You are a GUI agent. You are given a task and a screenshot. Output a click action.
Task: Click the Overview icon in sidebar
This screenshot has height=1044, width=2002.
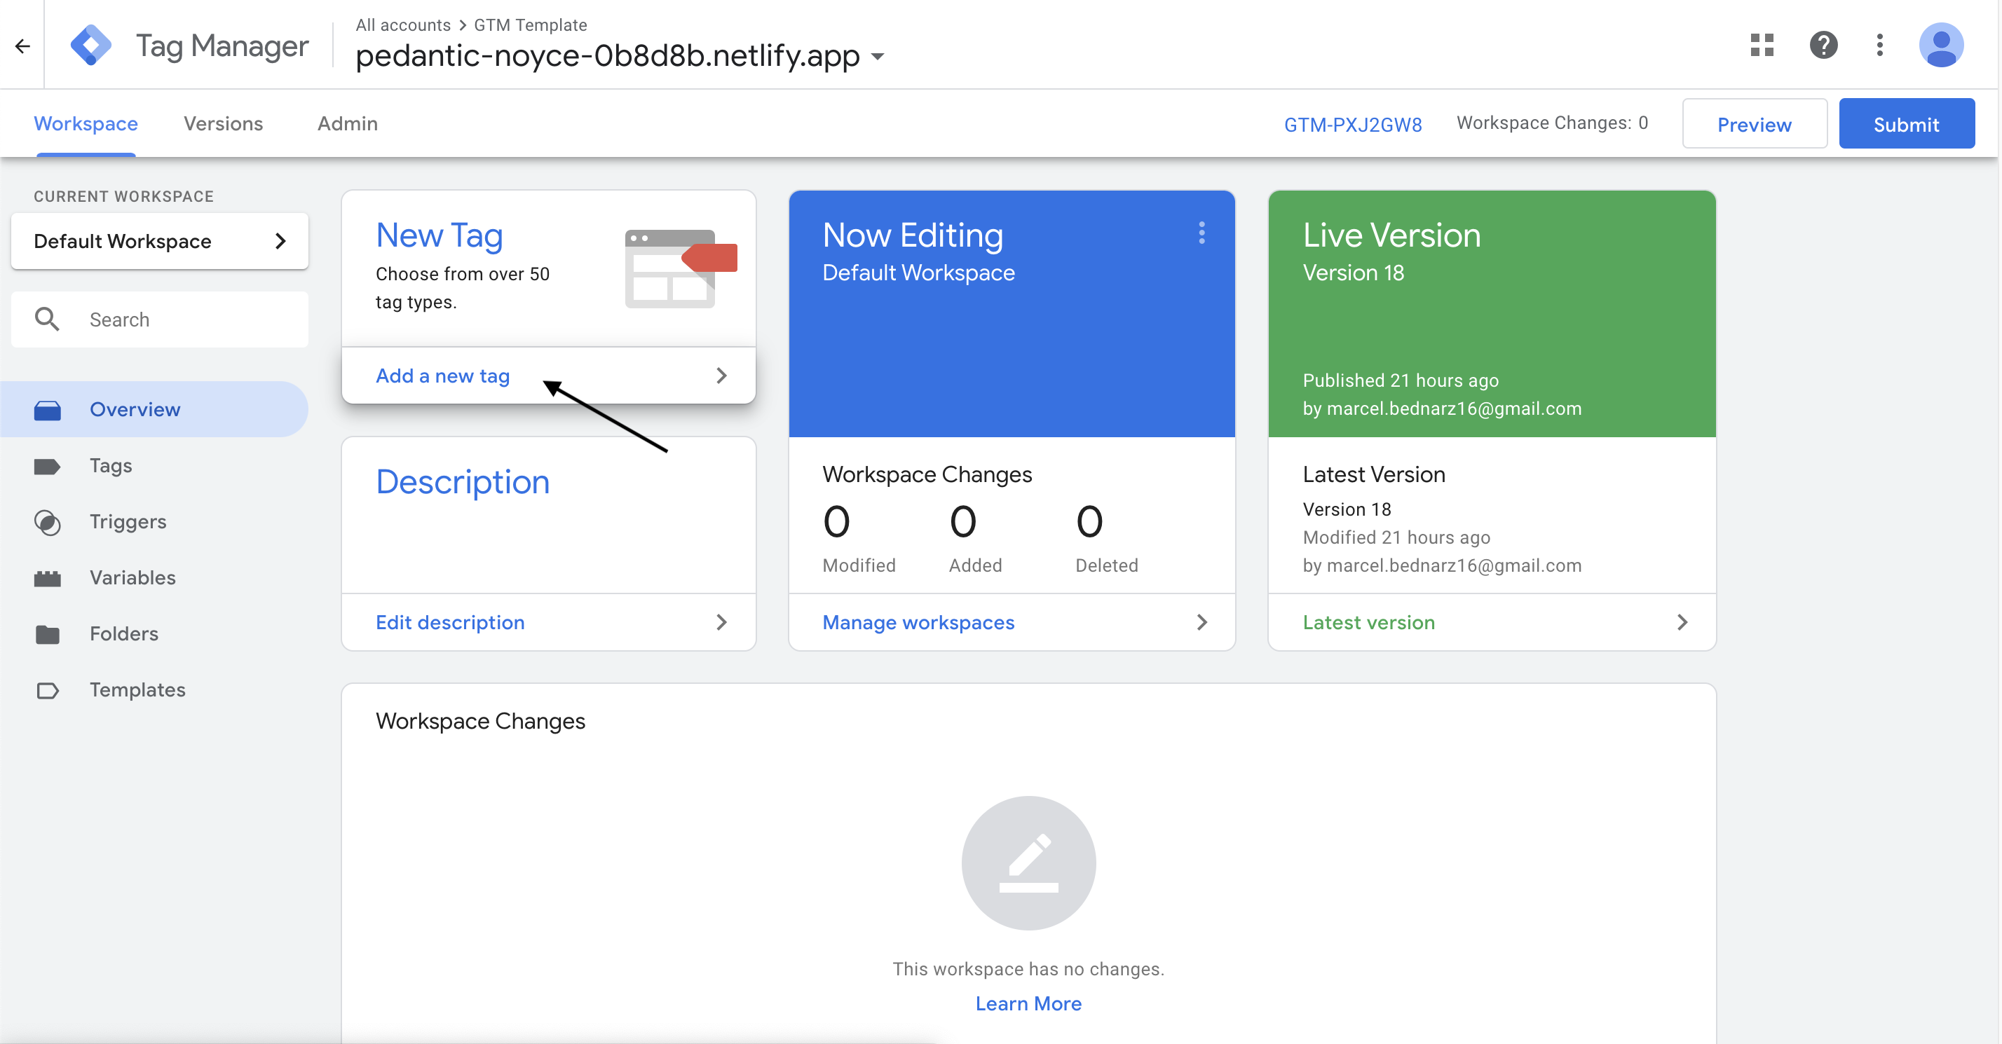48,409
